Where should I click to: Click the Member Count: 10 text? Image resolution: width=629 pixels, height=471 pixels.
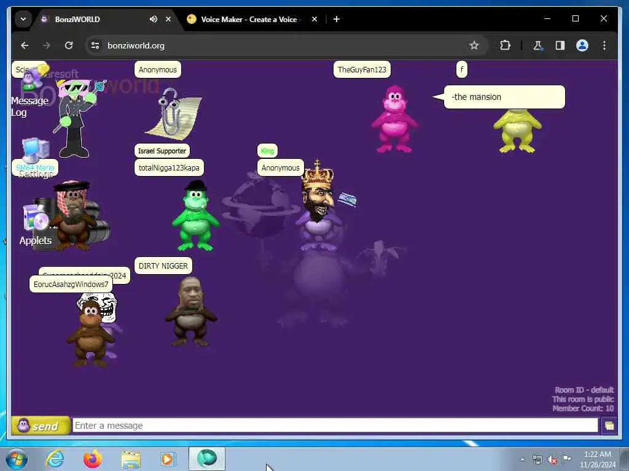tap(583, 408)
